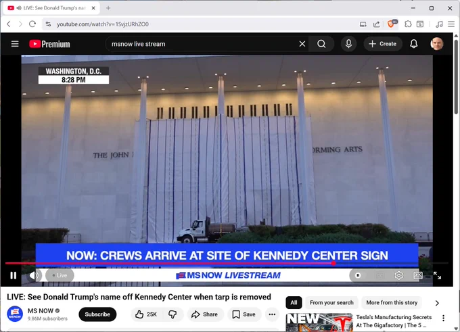
Task: Show more filter chips with right chevron
Action: coord(437,303)
